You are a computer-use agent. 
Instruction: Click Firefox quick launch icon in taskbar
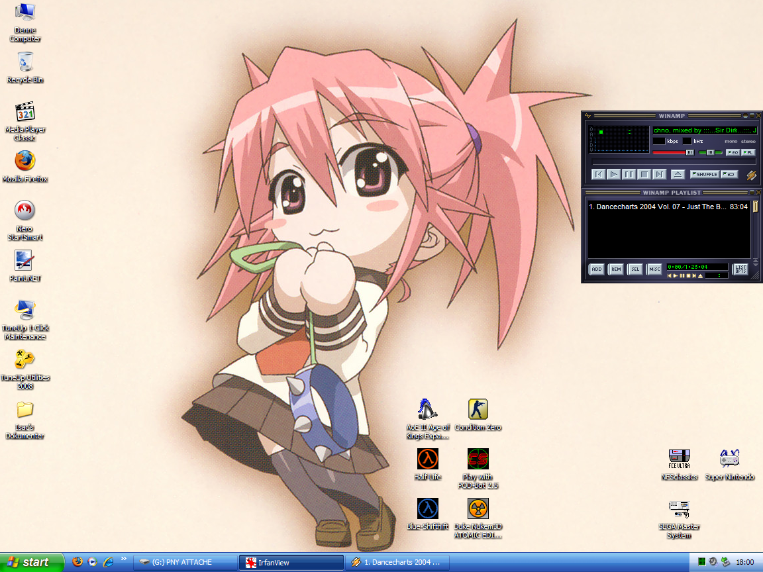pos(77,562)
